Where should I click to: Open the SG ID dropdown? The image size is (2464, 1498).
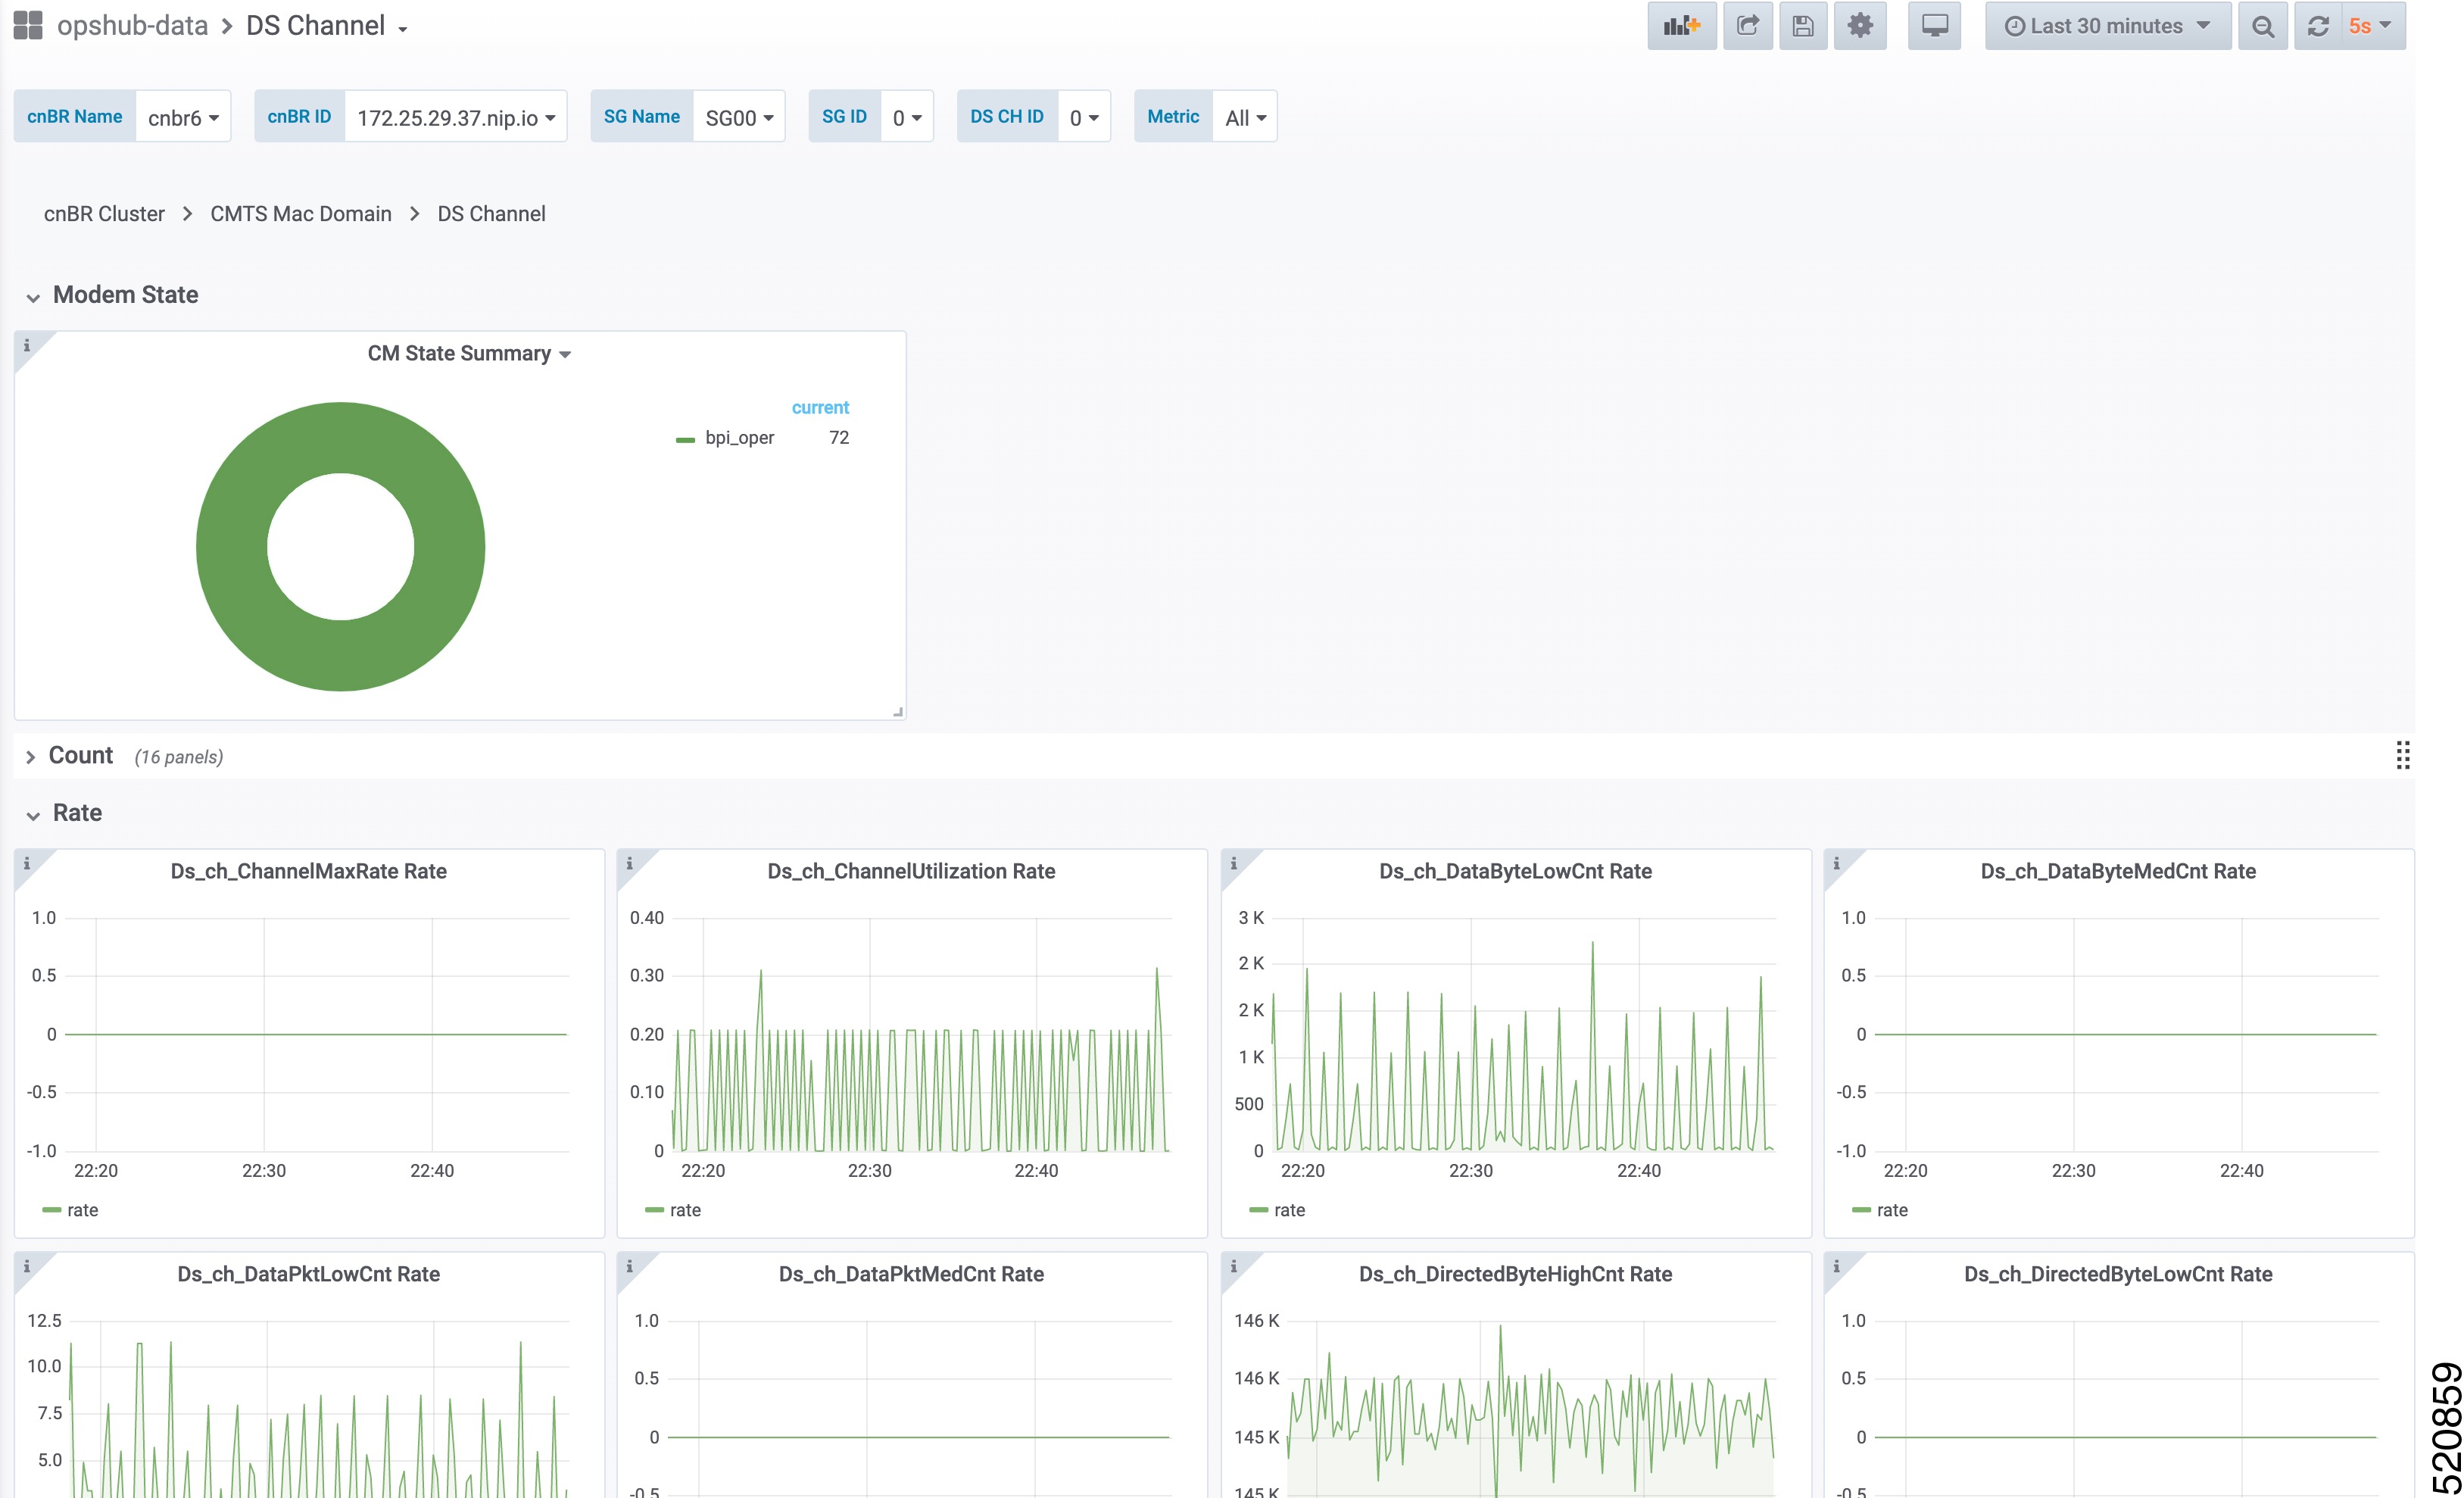click(x=907, y=117)
